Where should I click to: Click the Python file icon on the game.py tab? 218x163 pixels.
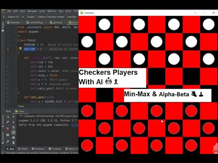click(51, 23)
